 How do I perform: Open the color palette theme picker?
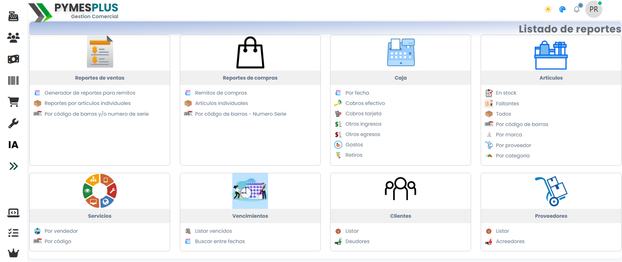[x=562, y=10]
